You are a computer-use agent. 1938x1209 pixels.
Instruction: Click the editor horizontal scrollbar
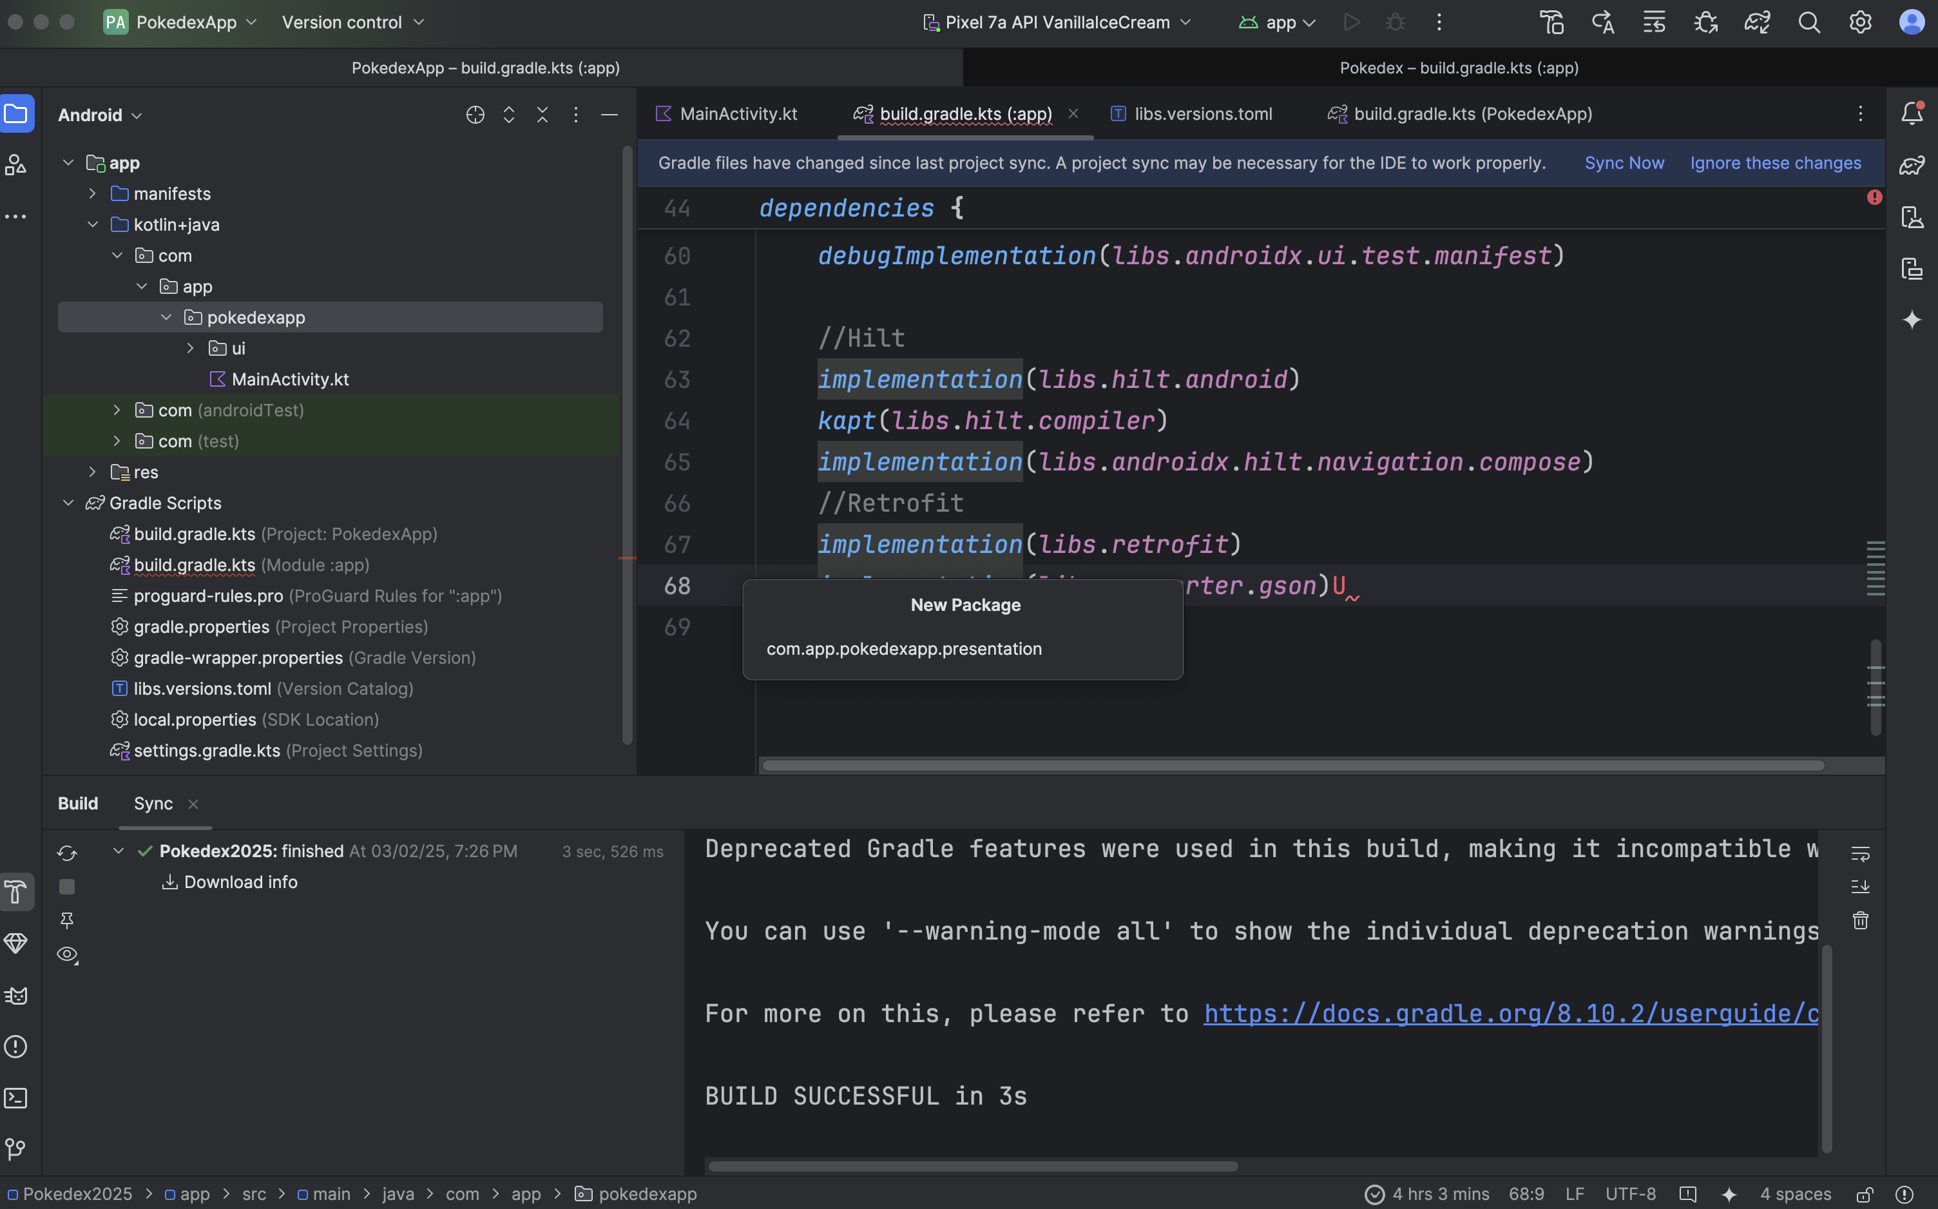[1292, 765]
